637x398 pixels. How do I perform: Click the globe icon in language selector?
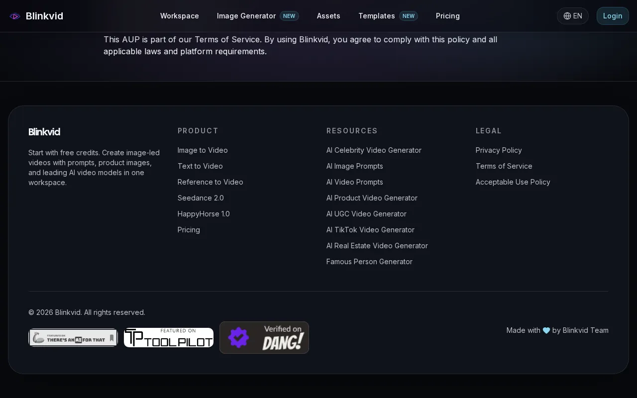(x=567, y=16)
